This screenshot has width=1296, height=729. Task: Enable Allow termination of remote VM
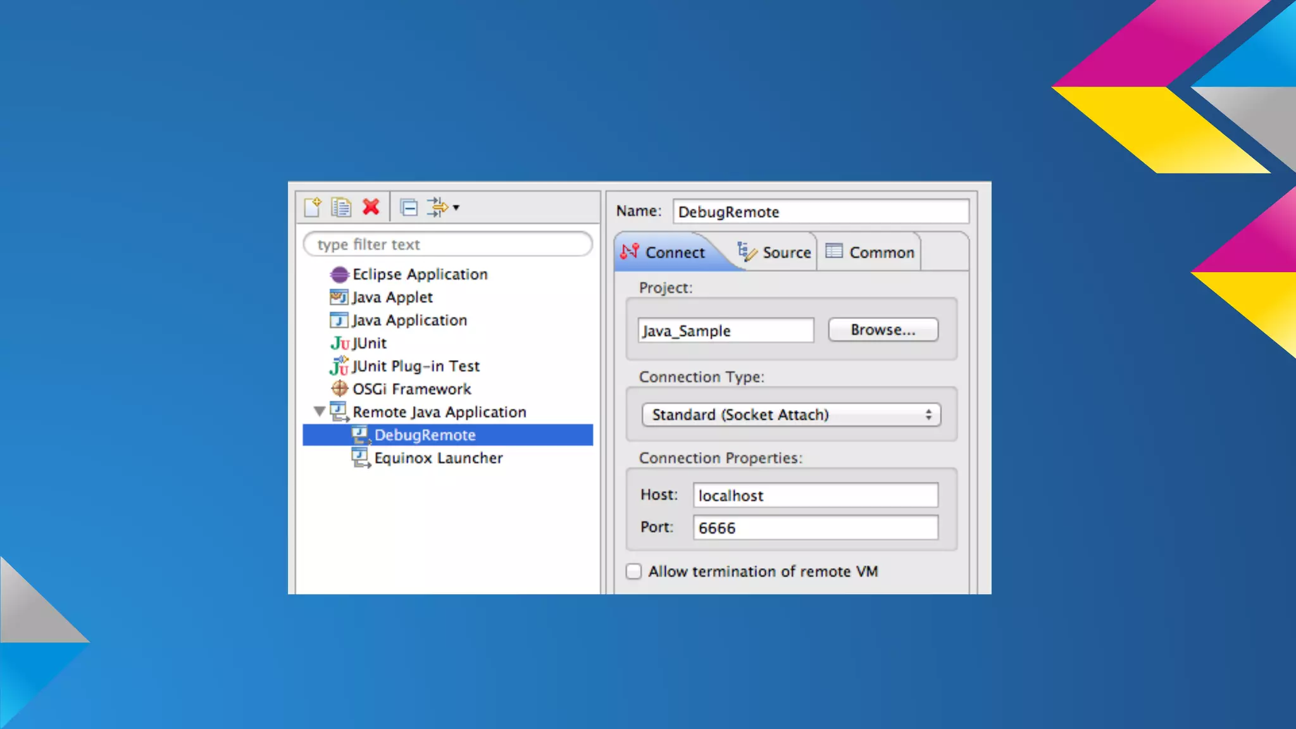[x=633, y=571]
